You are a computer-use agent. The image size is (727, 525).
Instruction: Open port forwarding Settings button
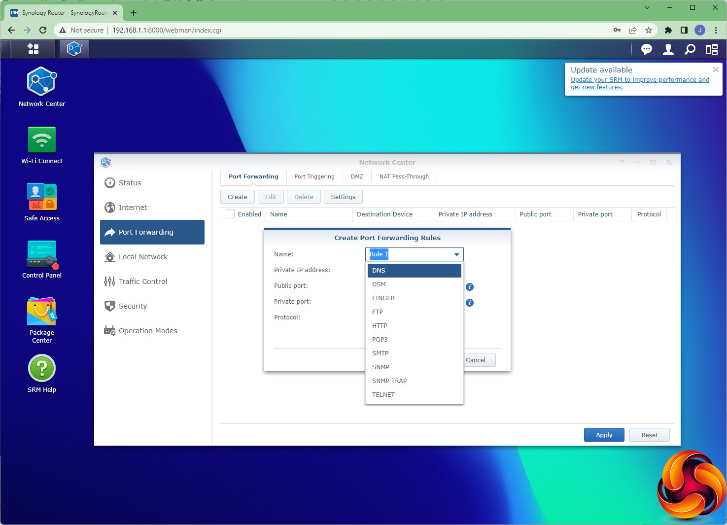[343, 197]
